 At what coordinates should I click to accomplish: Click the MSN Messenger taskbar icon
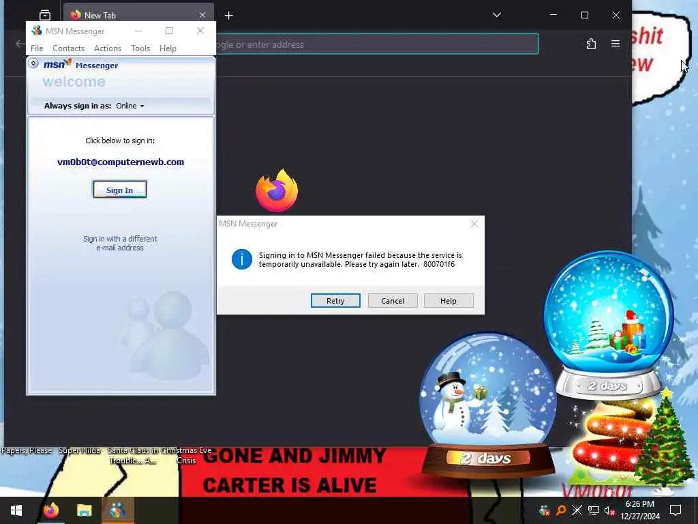click(117, 510)
